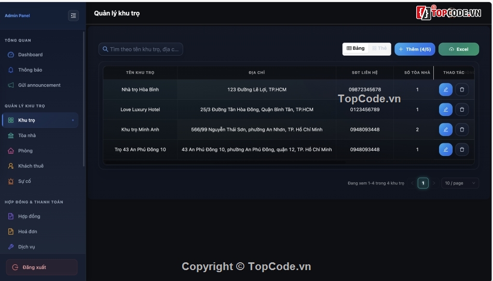
Task: Click the Sự cố alert icon
Action: coord(11,181)
